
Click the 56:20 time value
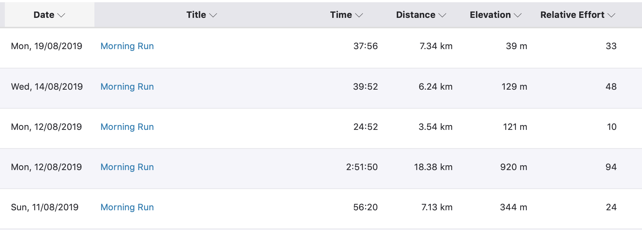pos(365,207)
